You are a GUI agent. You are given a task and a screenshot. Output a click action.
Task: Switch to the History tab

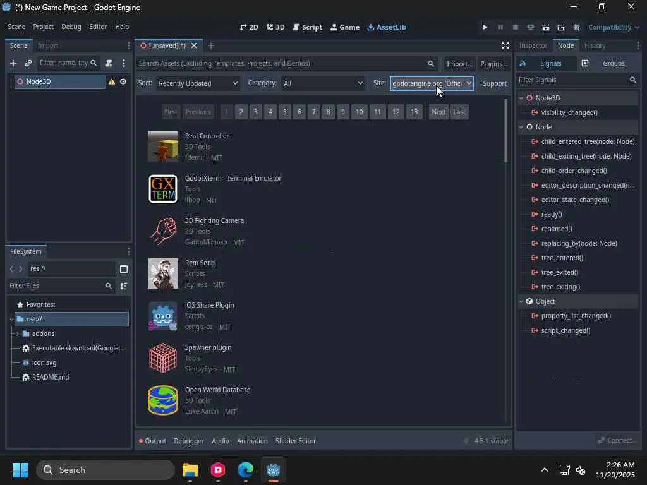click(595, 45)
